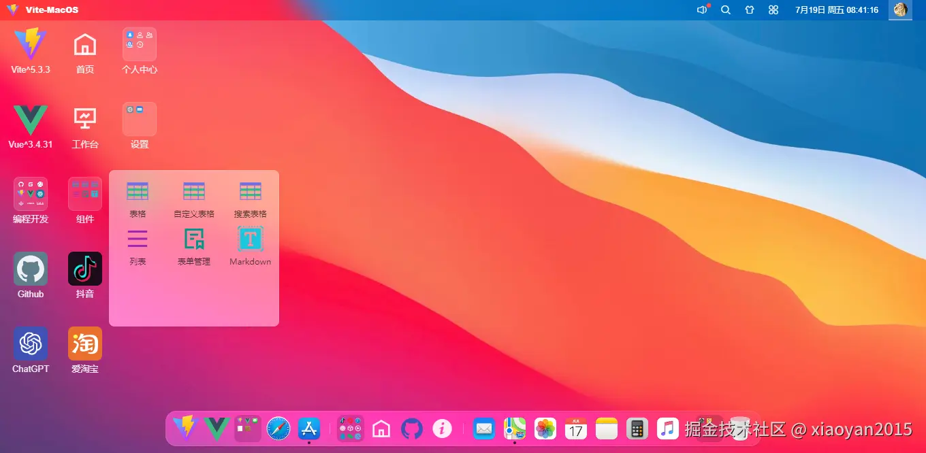
Task: Expand the 编程开发 folder
Action: [x=31, y=194]
